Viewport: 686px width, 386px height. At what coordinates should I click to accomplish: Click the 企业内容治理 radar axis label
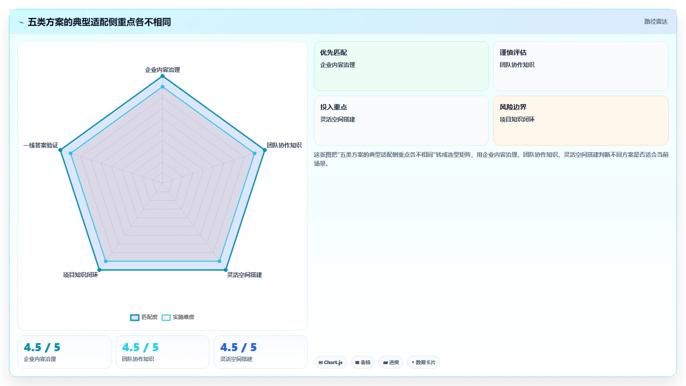[x=162, y=70]
